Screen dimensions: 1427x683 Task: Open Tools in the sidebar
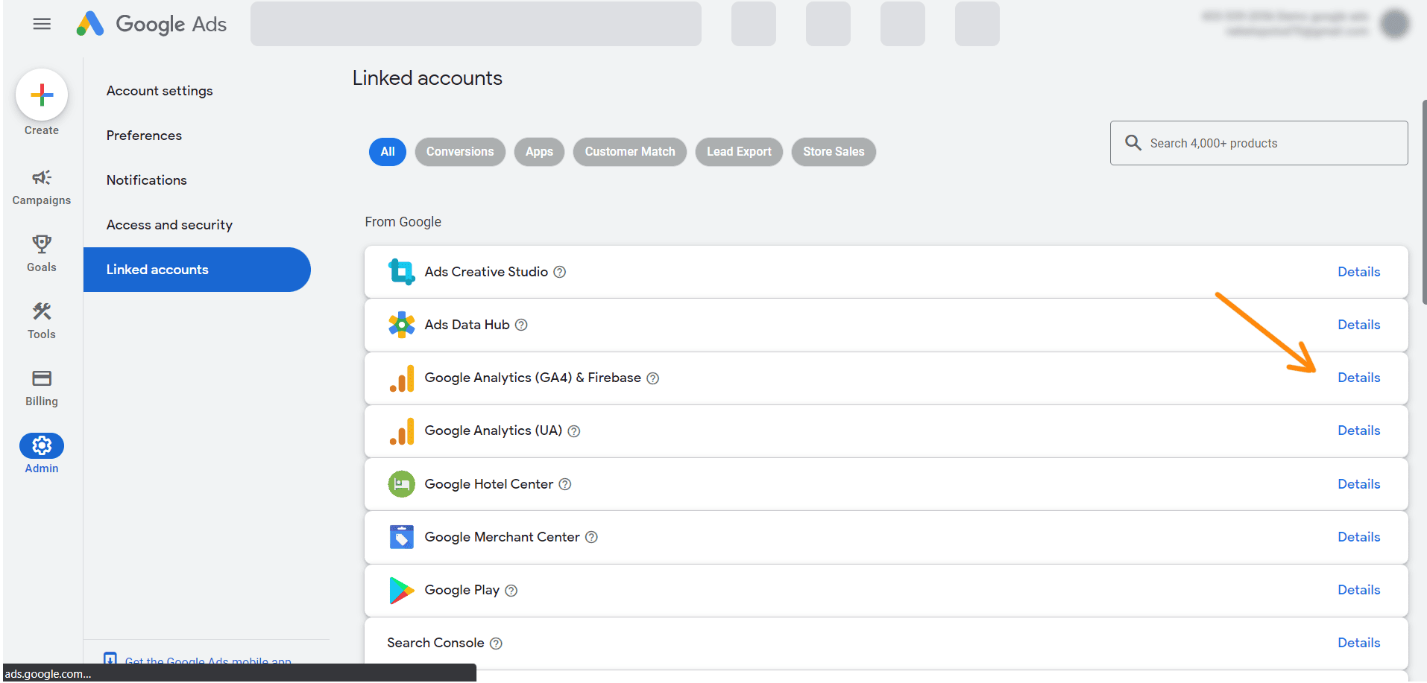coord(42,320)
